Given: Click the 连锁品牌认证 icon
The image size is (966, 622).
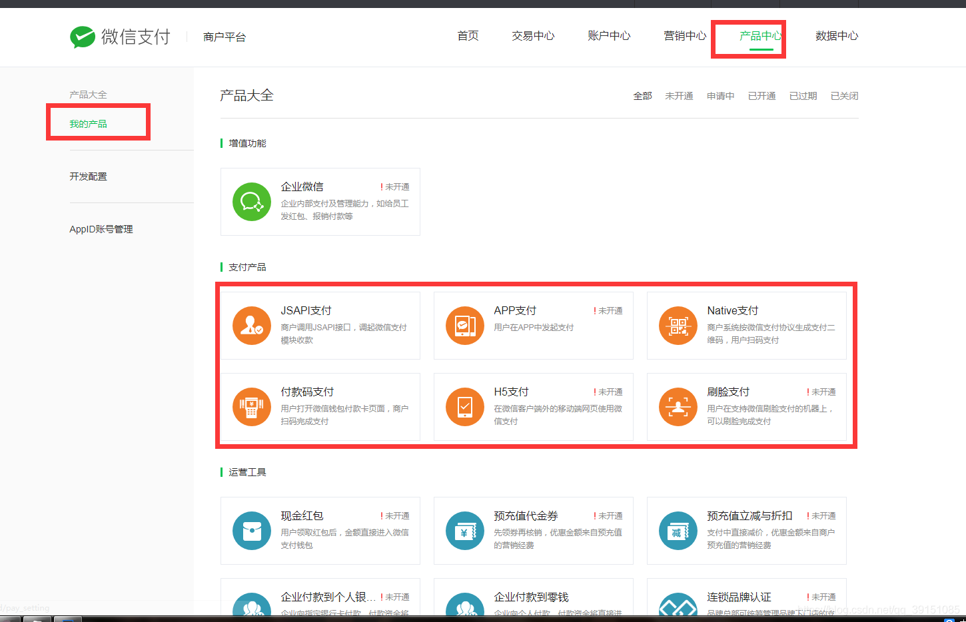Looking at the screenshot, I should coord(678,605).
